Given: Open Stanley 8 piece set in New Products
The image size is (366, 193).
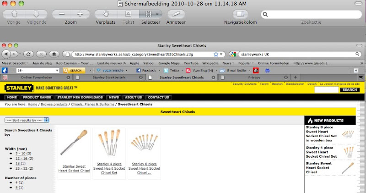Looking at the screenshot, I should coord(321,134).
